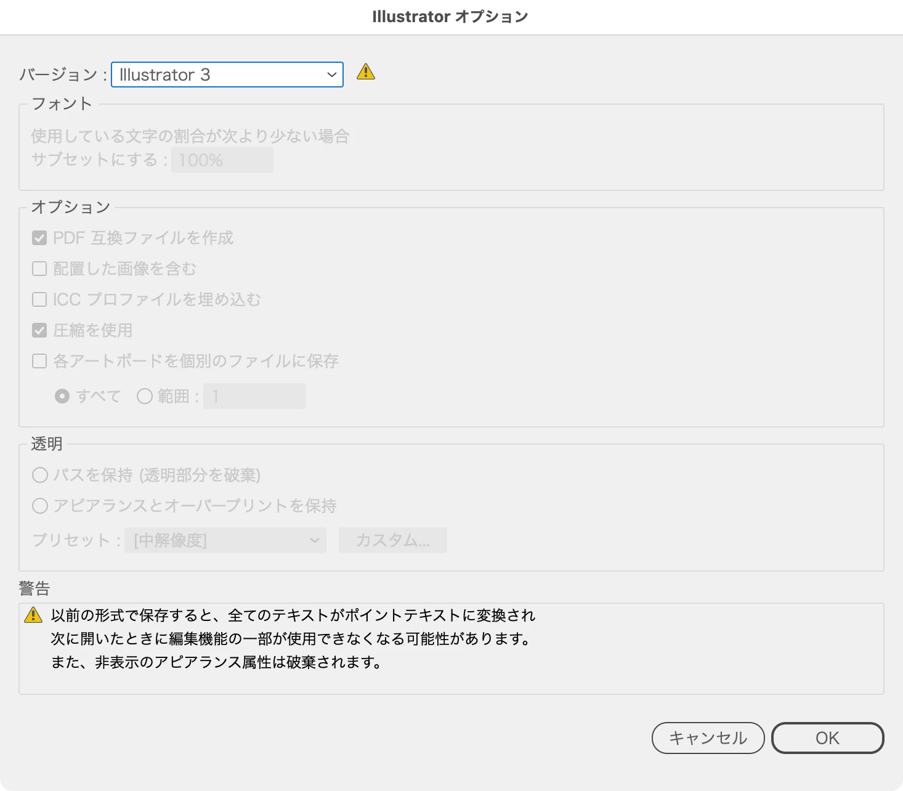Click the OK button
This screenshot has width=903, height=791.
828,738
